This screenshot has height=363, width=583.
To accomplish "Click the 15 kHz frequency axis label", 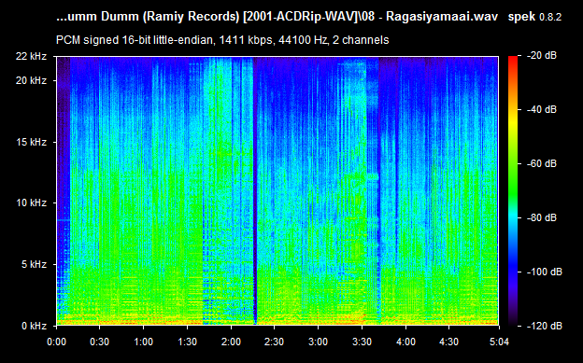I will [x=31, y=142].
